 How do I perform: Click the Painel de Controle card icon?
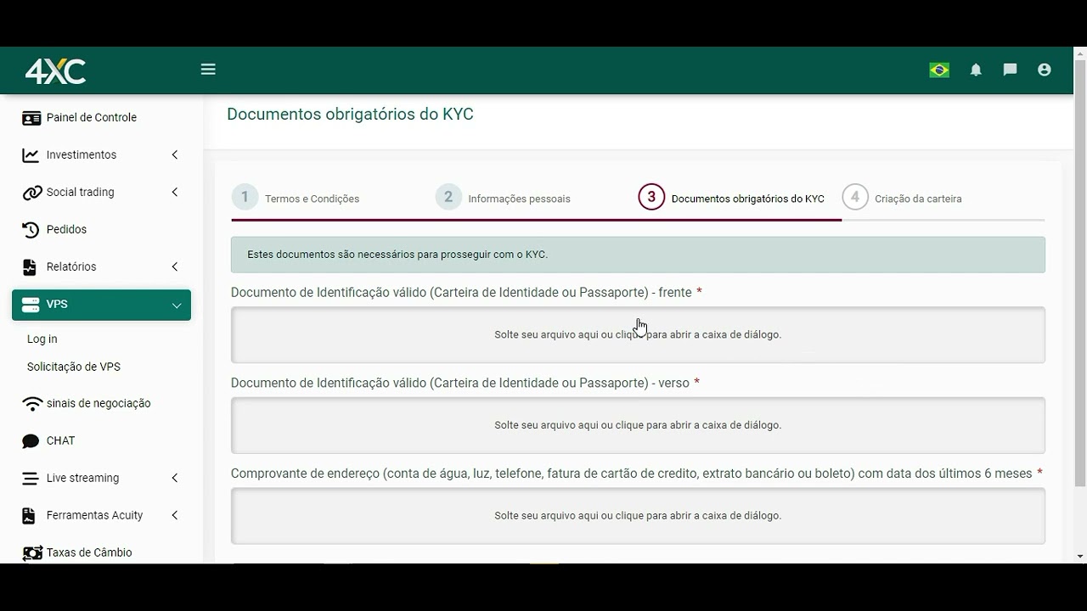(31, 118)
